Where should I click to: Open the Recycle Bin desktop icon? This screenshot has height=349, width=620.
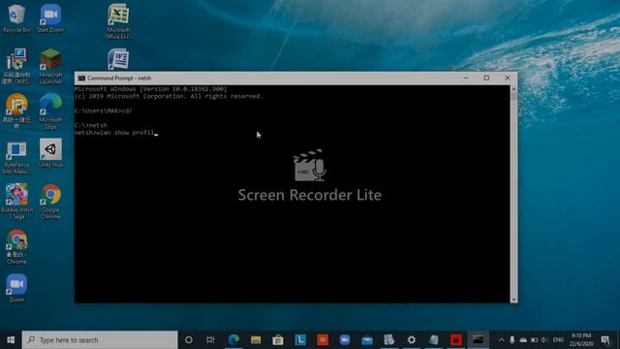pyautogui.click(x=16, y=18)
